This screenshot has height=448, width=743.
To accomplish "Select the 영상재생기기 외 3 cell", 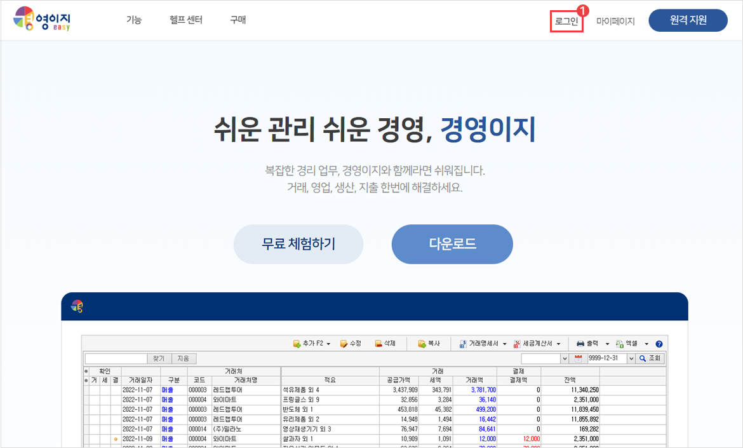I will coord(330,429).
